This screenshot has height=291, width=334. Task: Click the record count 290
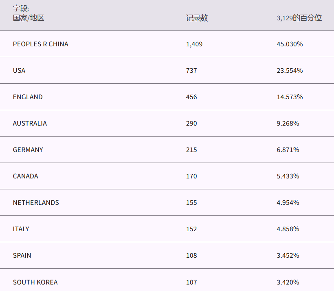click(x=191, y=123)
